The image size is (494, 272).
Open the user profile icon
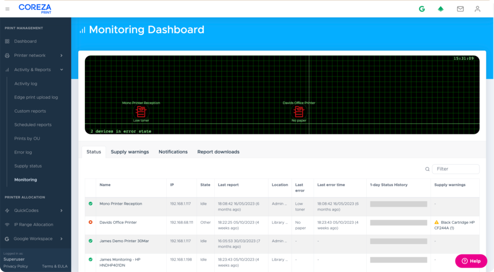coord(477,9)
